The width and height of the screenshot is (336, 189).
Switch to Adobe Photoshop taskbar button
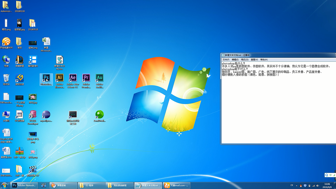(24, 185)
